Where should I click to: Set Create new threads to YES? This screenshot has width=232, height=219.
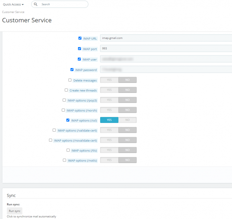[109, 90]
